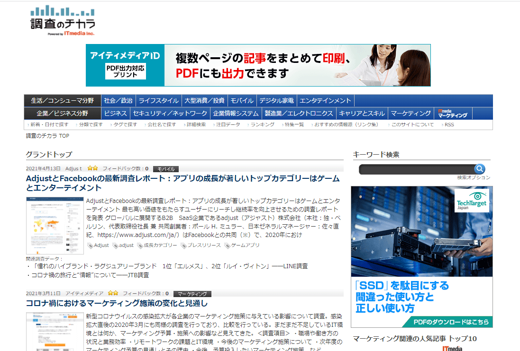
Task: Click 会社名で探す link
Action: [161, 125]
